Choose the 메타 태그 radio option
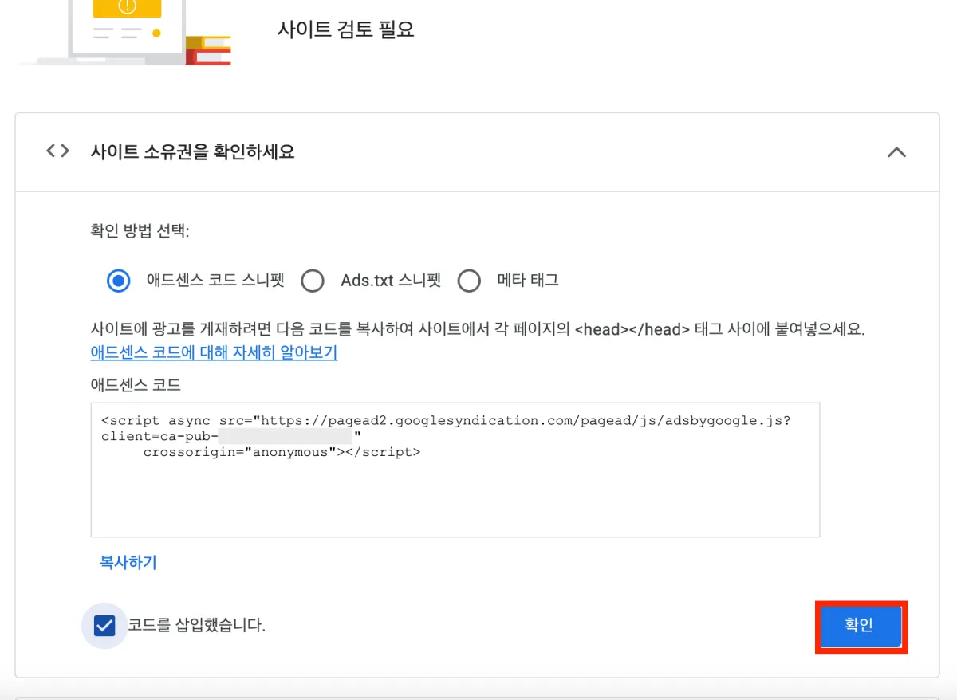 tap(469, 281)
